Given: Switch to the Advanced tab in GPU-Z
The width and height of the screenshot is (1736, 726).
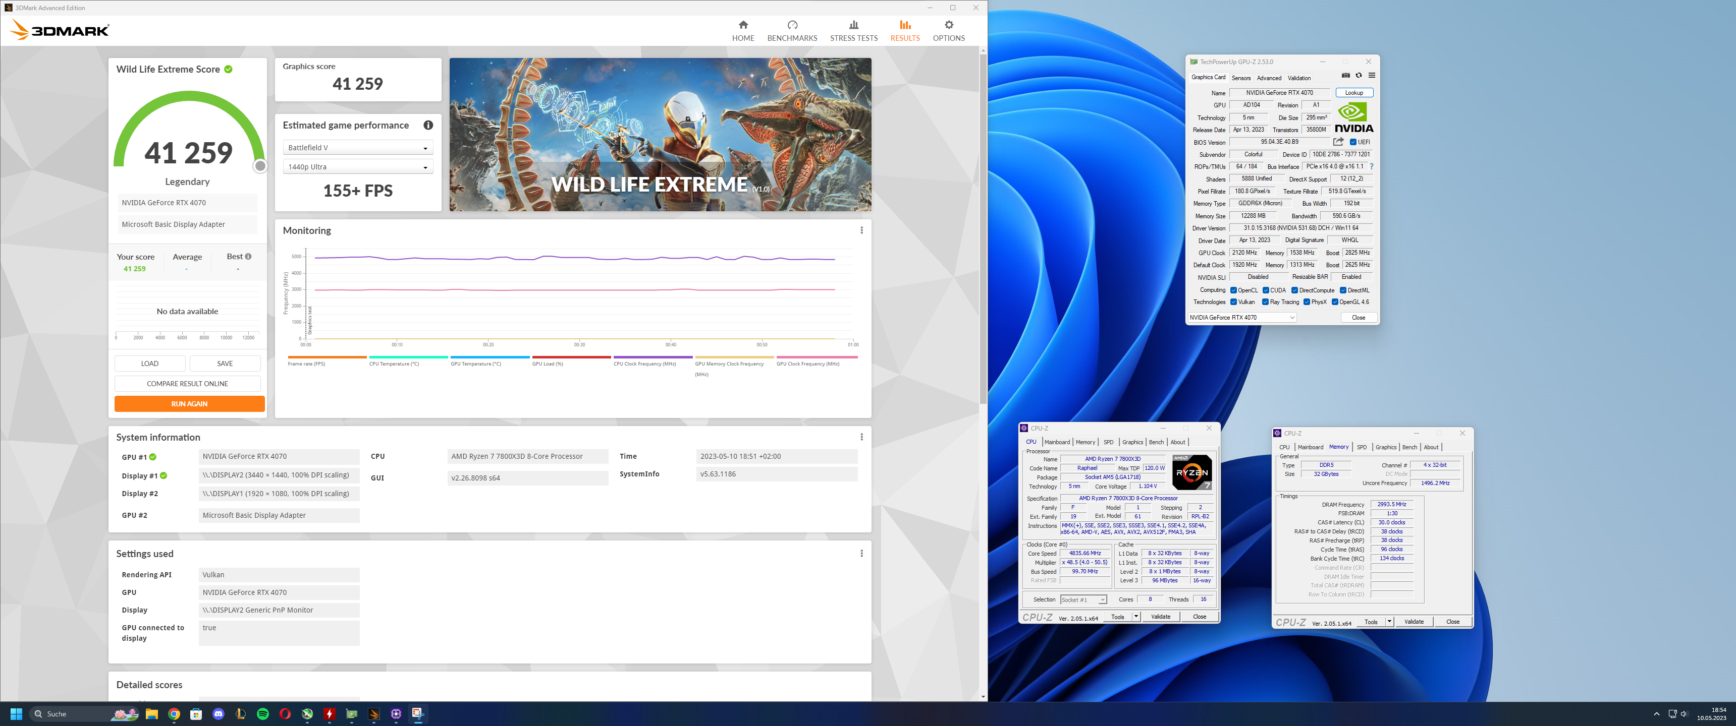Looking at the screenshot, I should coord(1269,78).
